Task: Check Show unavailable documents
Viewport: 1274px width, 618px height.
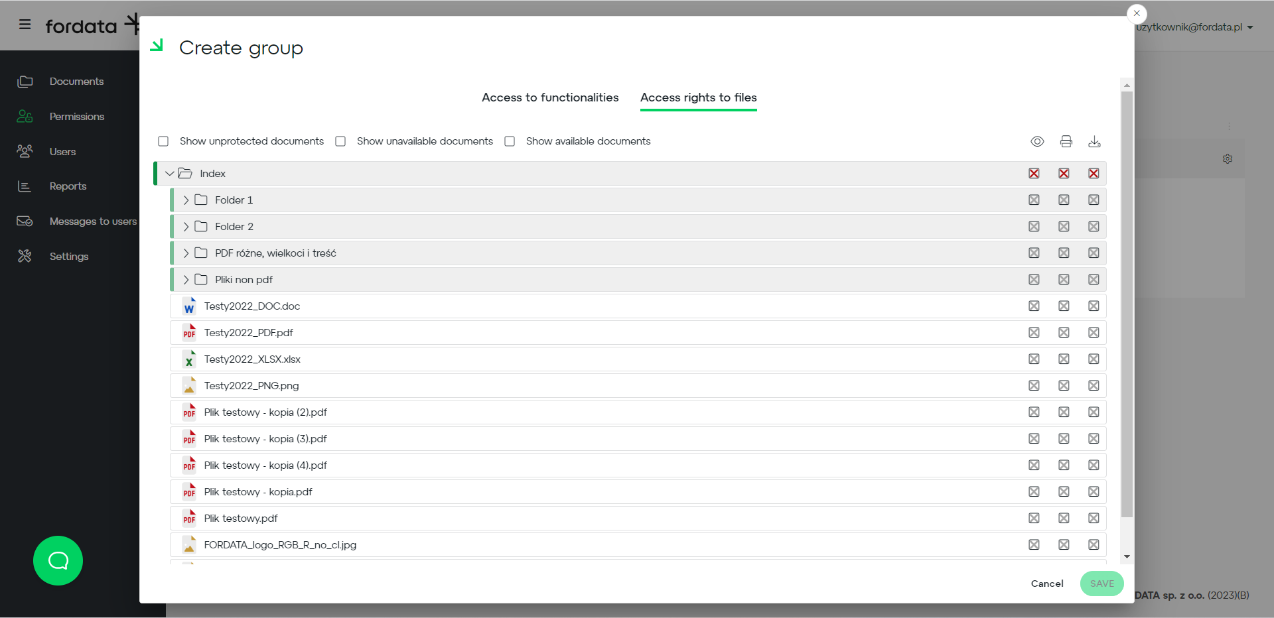Action: 340,141
